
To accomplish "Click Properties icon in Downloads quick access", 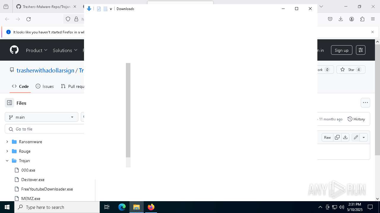I will coord(99,9).
